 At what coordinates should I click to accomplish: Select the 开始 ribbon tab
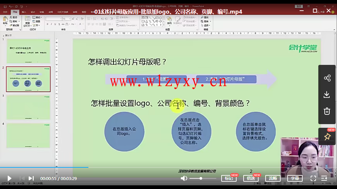tap(15, 12)
